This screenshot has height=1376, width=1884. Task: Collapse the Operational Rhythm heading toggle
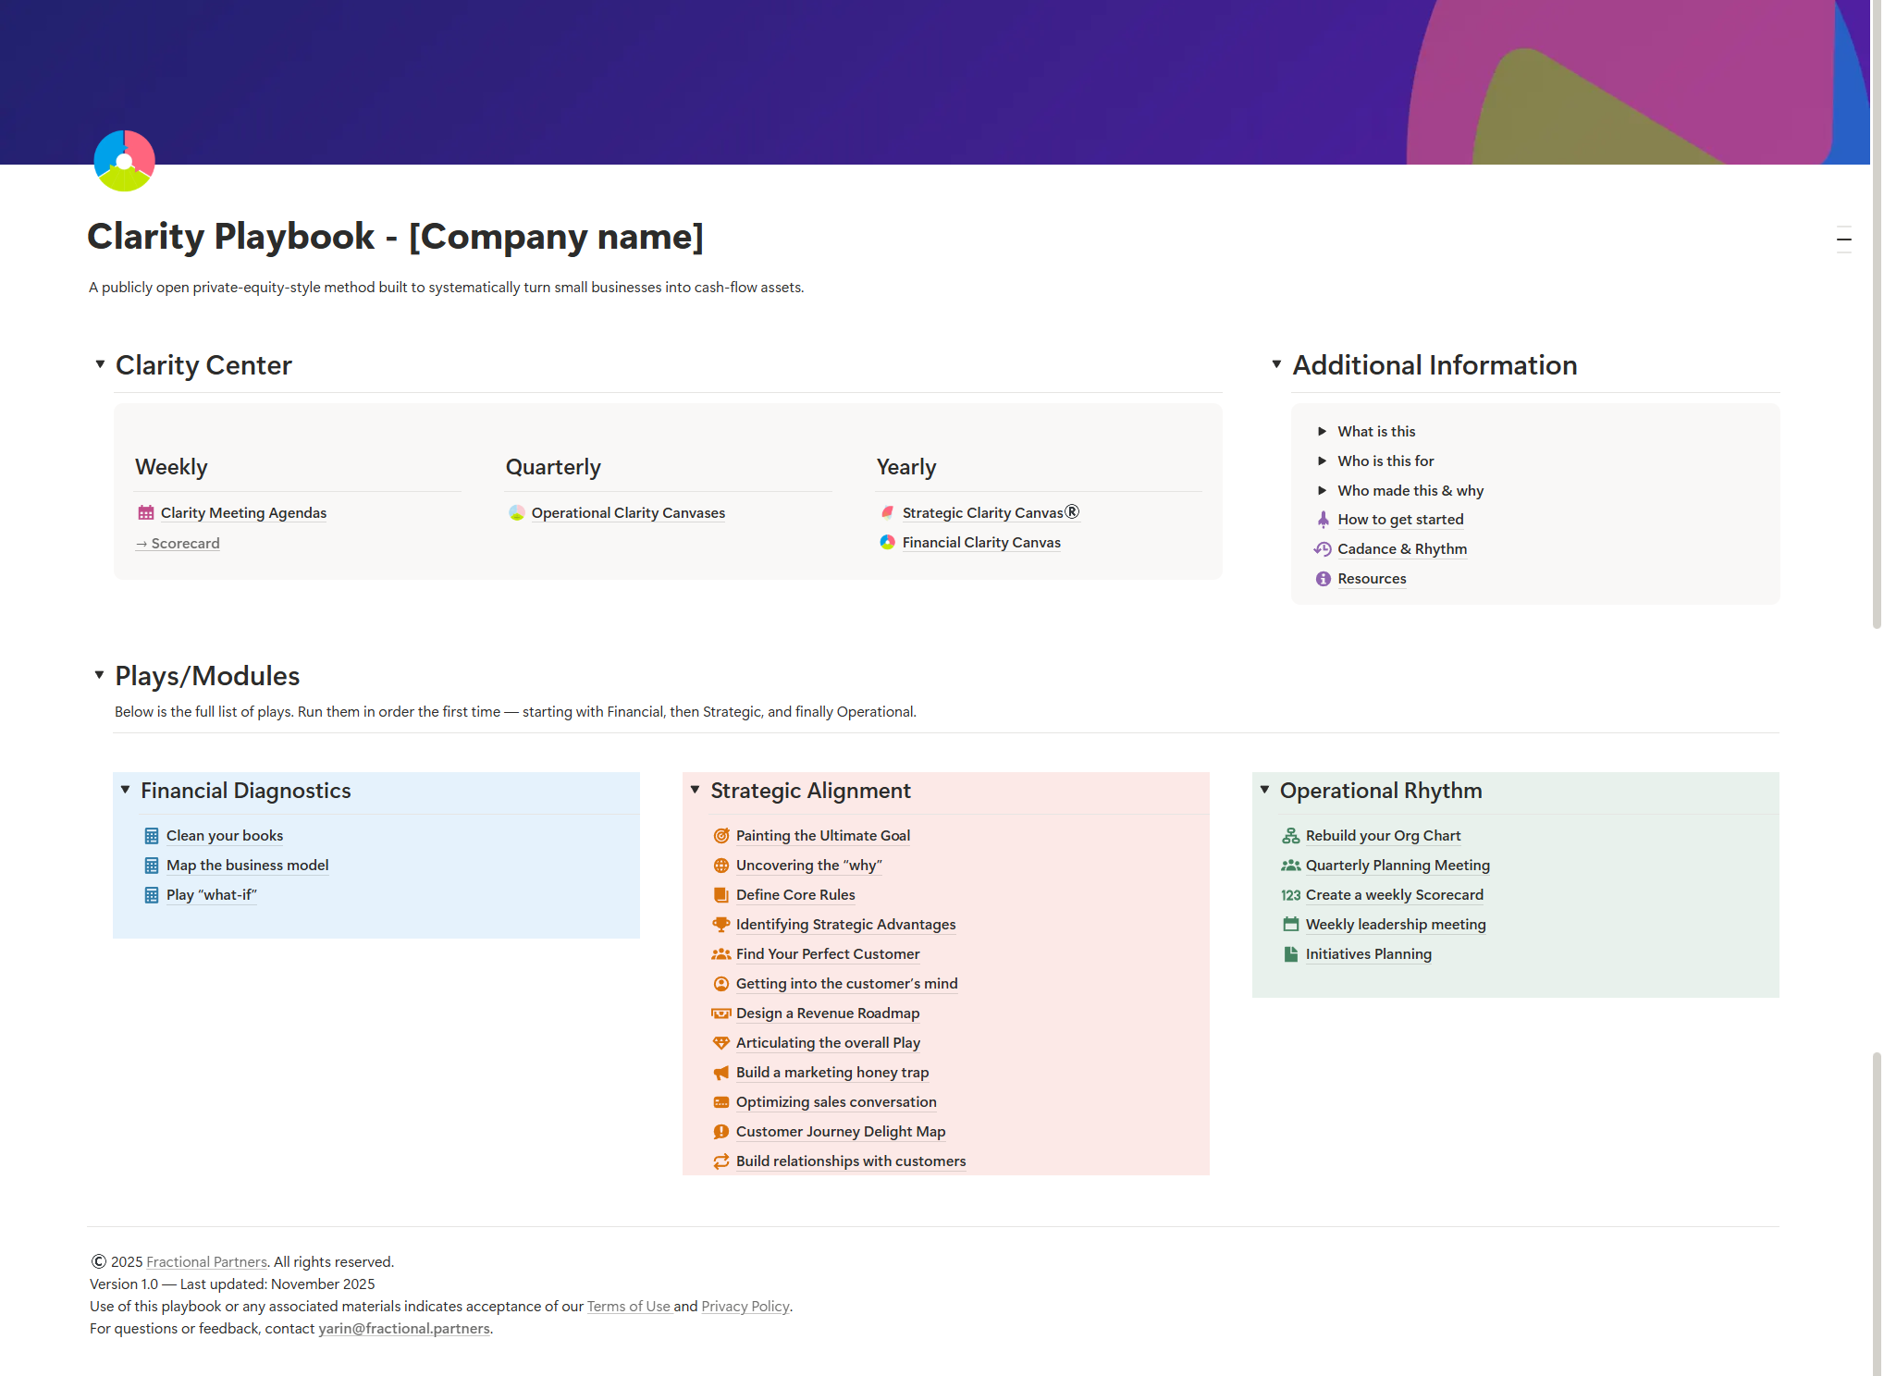pyautogui.click(x=1264, y=790)
